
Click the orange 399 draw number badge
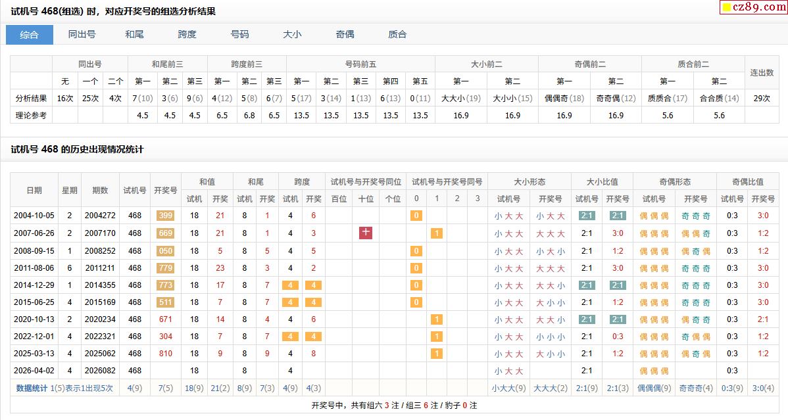pos(166,216)
